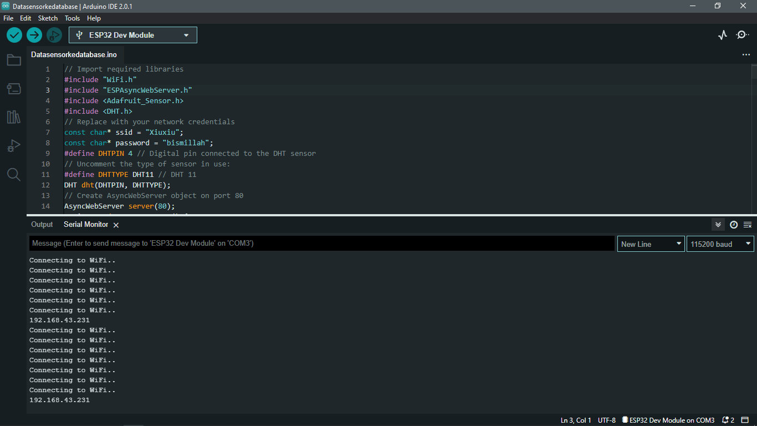The image size is (757, 426).
Task: Open the Serial Plotter icon
Action: [x=722, y=34]
